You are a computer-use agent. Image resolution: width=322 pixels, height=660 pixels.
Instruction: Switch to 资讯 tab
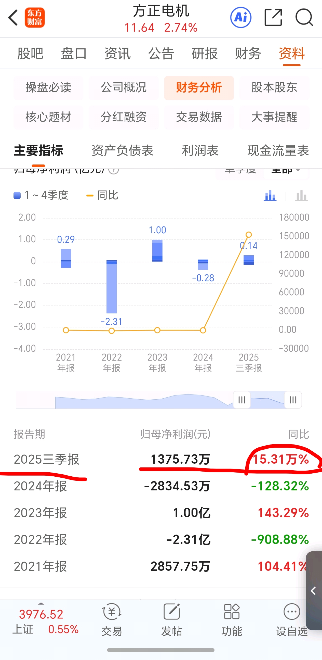pyautogui.click(x=117, y=54)
